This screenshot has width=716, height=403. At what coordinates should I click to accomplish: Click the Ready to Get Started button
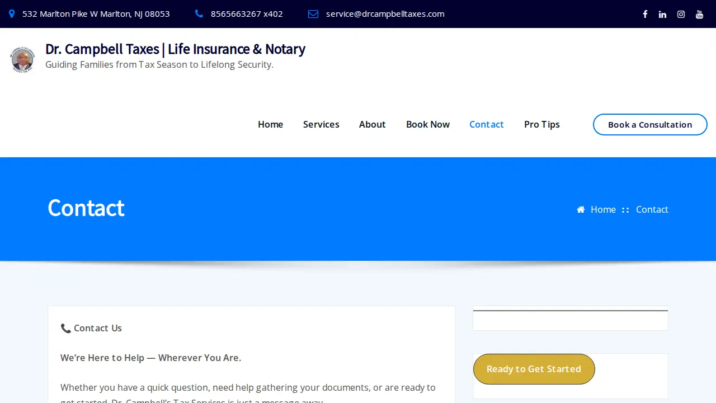coord(534,369)
